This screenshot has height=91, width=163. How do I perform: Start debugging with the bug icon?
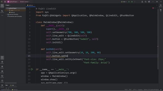pyautogui.click(x=132, y=2)
